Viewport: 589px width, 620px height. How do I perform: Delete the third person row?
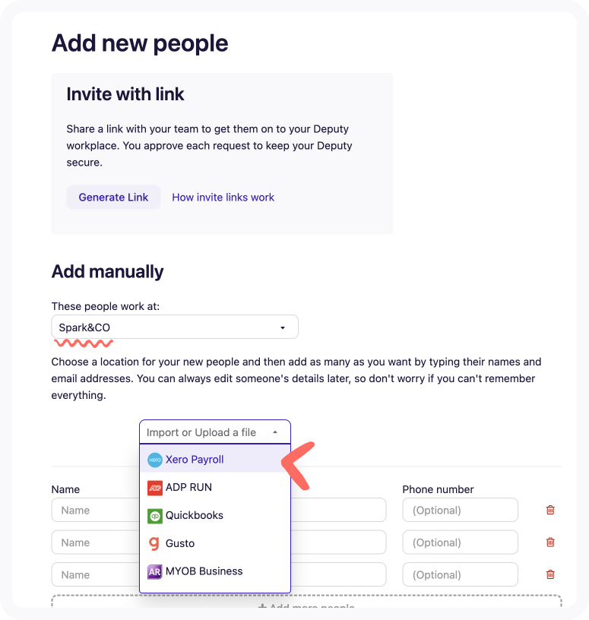click(550, 574)
